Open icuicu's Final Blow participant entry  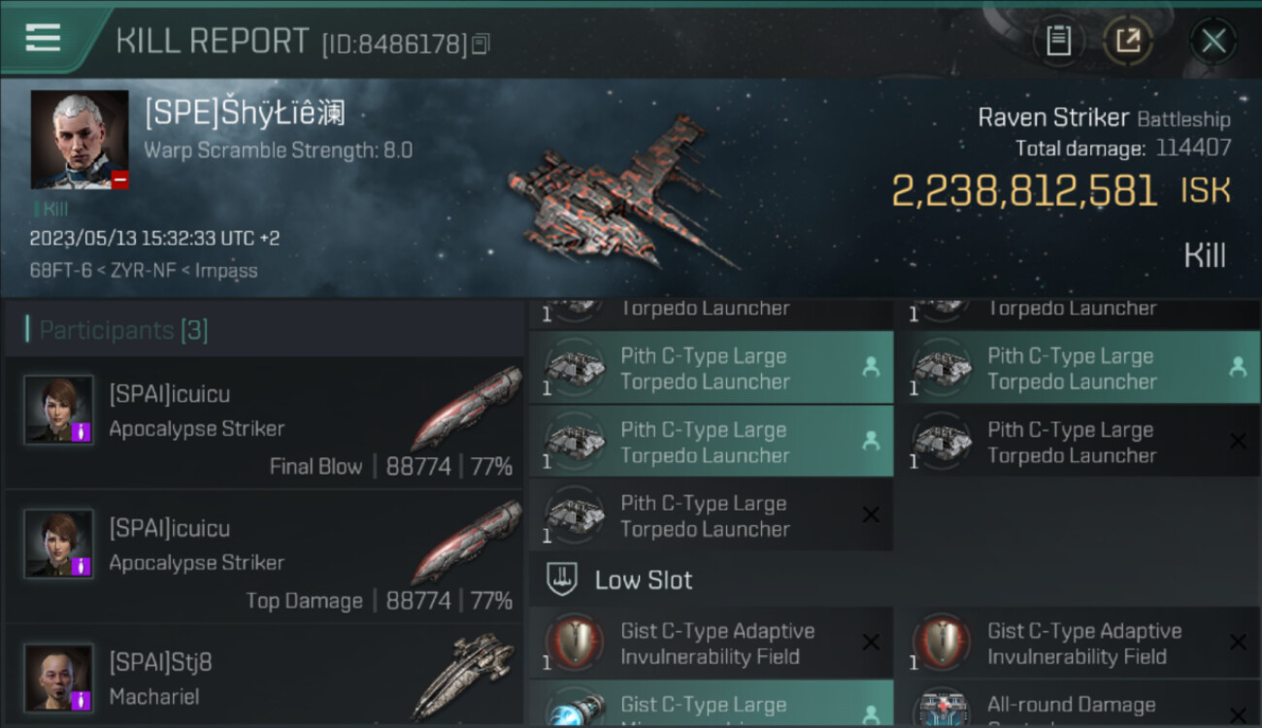(264, 422)
